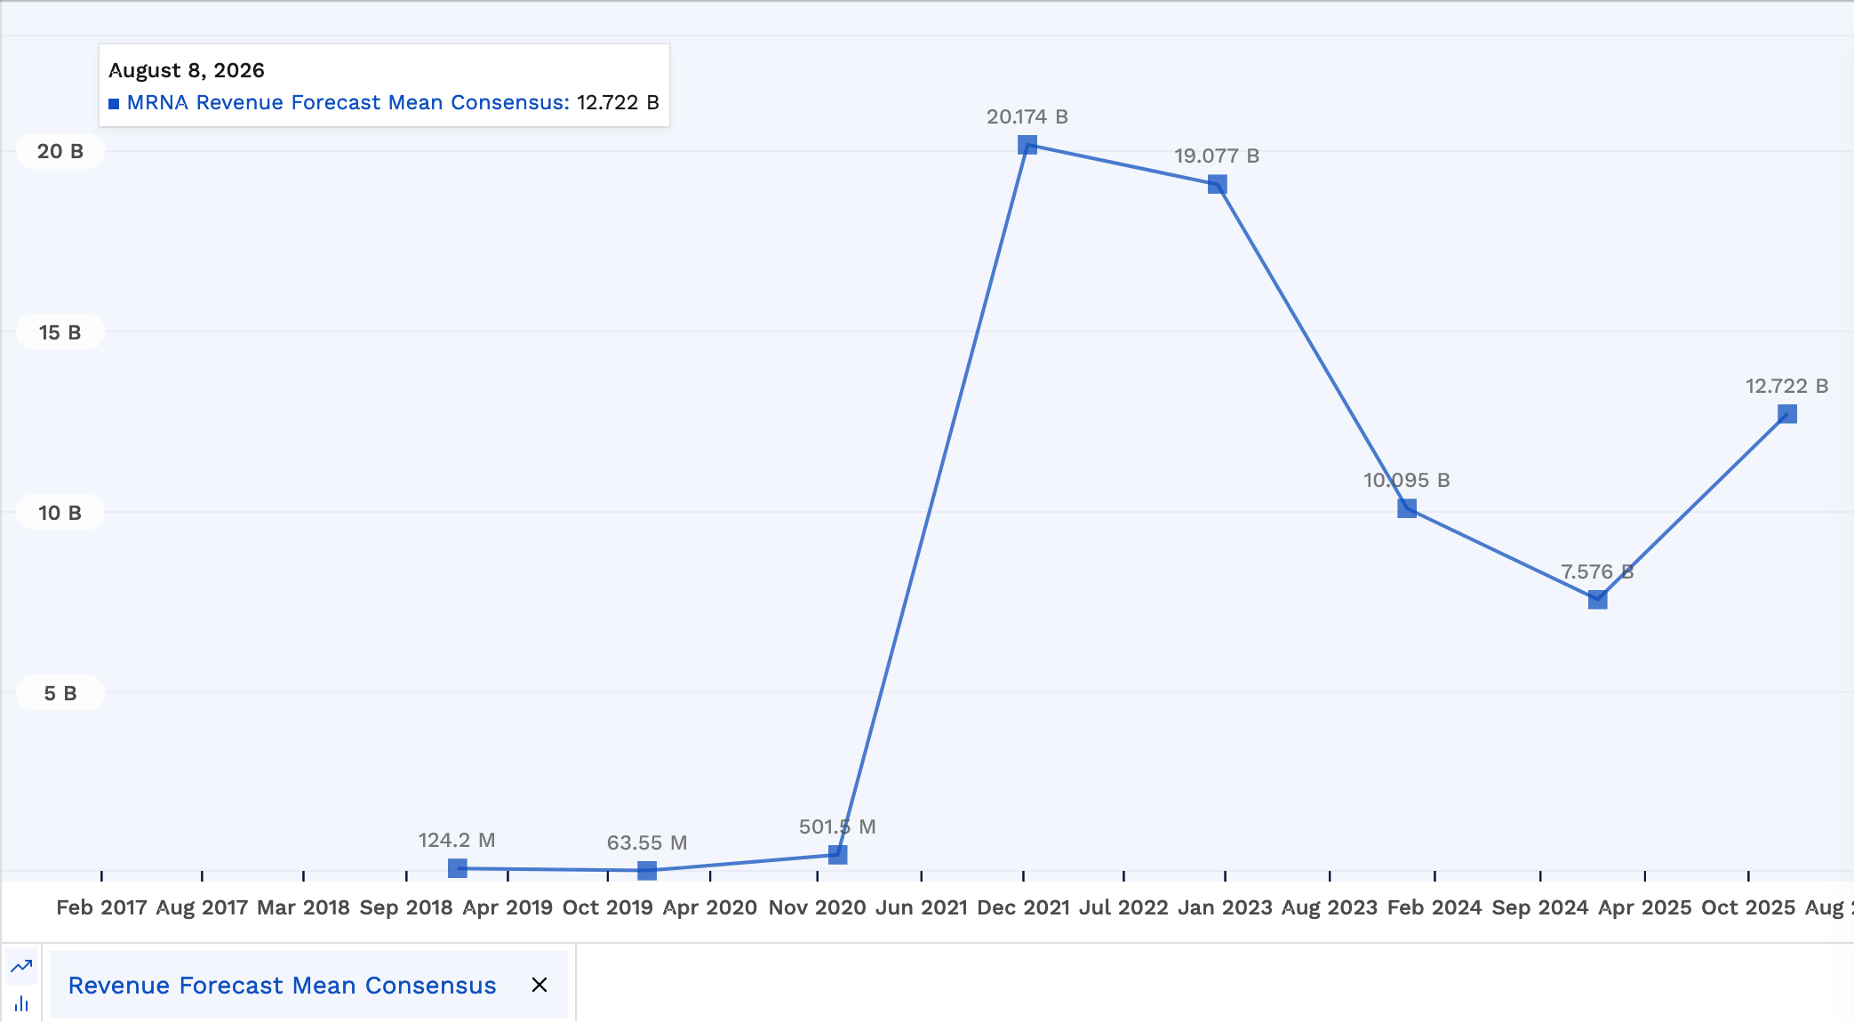
Task: Open the Revenue Forecast Mean Consensus label
Action: point(282,986)
